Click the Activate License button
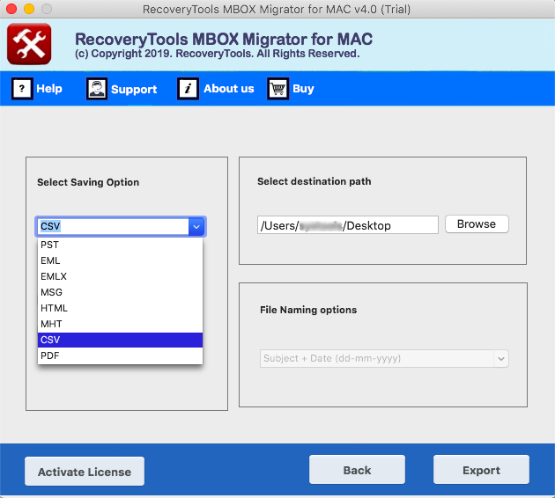Viewport: 555px width, 498px height. 85,471
